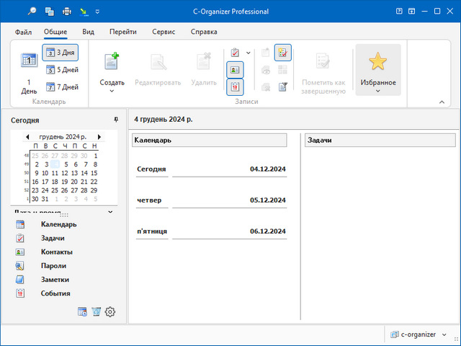Screen dimensions: 461x346
Task: Open the c-organizer database dropdown
Action: click(444, 334)
